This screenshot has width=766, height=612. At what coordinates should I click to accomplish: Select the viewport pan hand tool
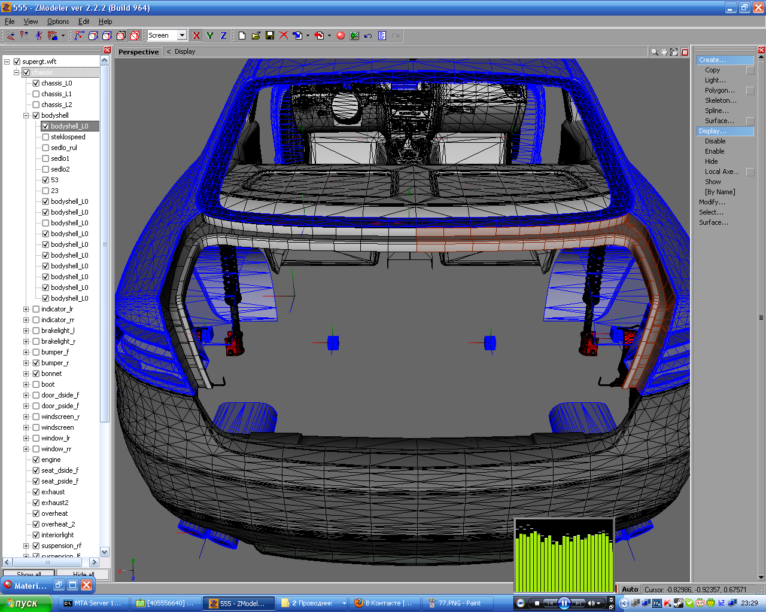pos(664,52)
